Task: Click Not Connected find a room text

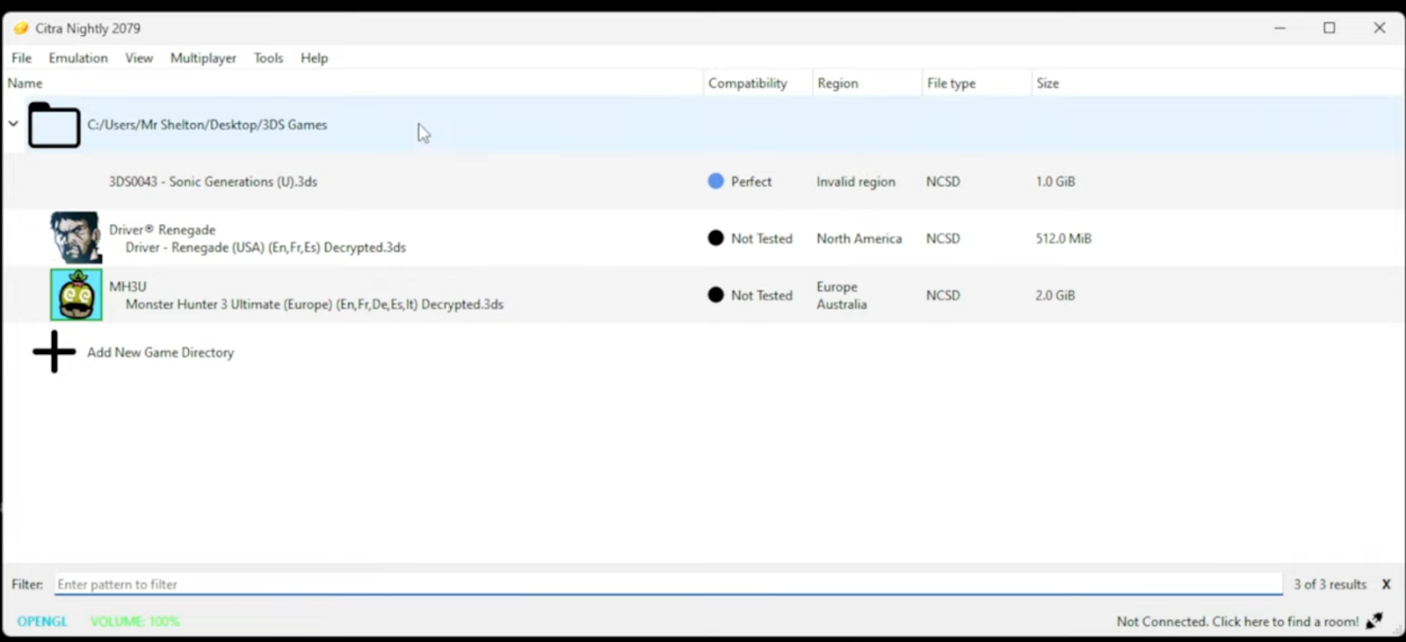Action: 1237,621
